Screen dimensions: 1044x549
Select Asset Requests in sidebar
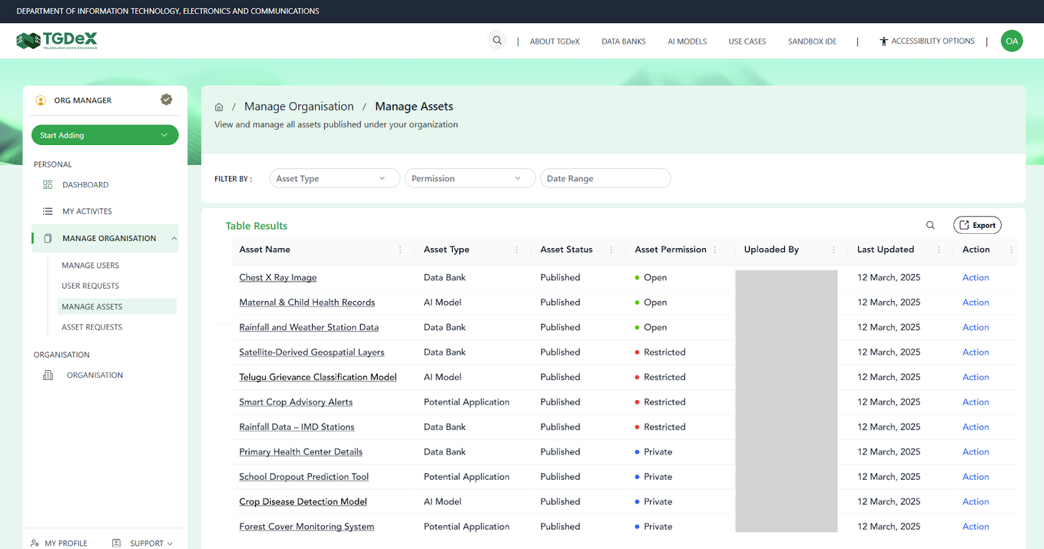pyautogui.click(x=92, y=327)
